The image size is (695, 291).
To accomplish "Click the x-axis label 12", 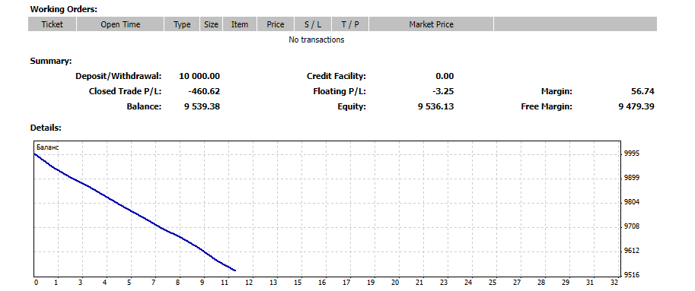I will pyautogui.click(x=249, y=283).
